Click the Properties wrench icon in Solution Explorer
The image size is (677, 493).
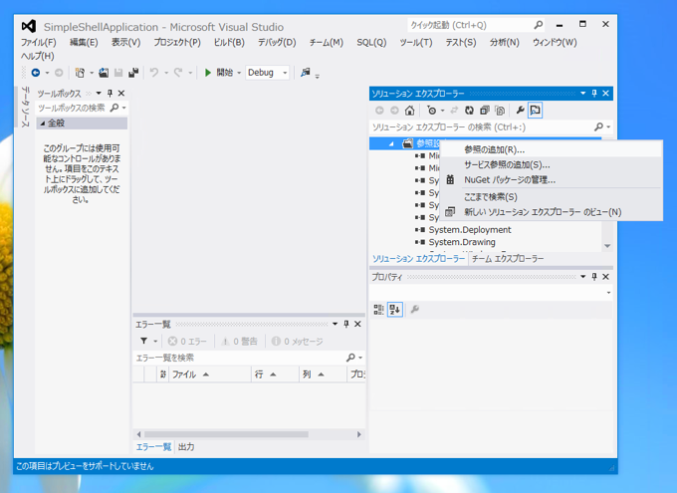point(521,111)
